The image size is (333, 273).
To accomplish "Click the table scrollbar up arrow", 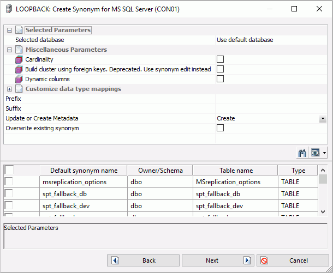I will point(323,170).
